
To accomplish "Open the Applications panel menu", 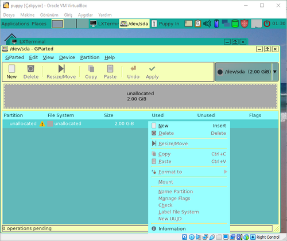I will (15, 24).
